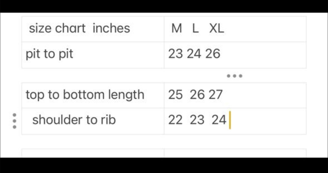Click the vertical three-dot row handle
Image resolution: width=328 pixels, height=173 pixels.
pyautogui.click(x=14, y=121)
